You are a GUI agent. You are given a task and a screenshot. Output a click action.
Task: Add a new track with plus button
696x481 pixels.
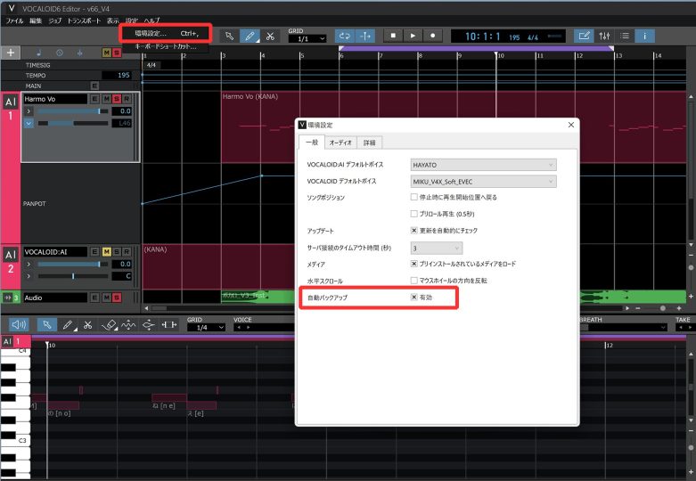coord(10,53)
